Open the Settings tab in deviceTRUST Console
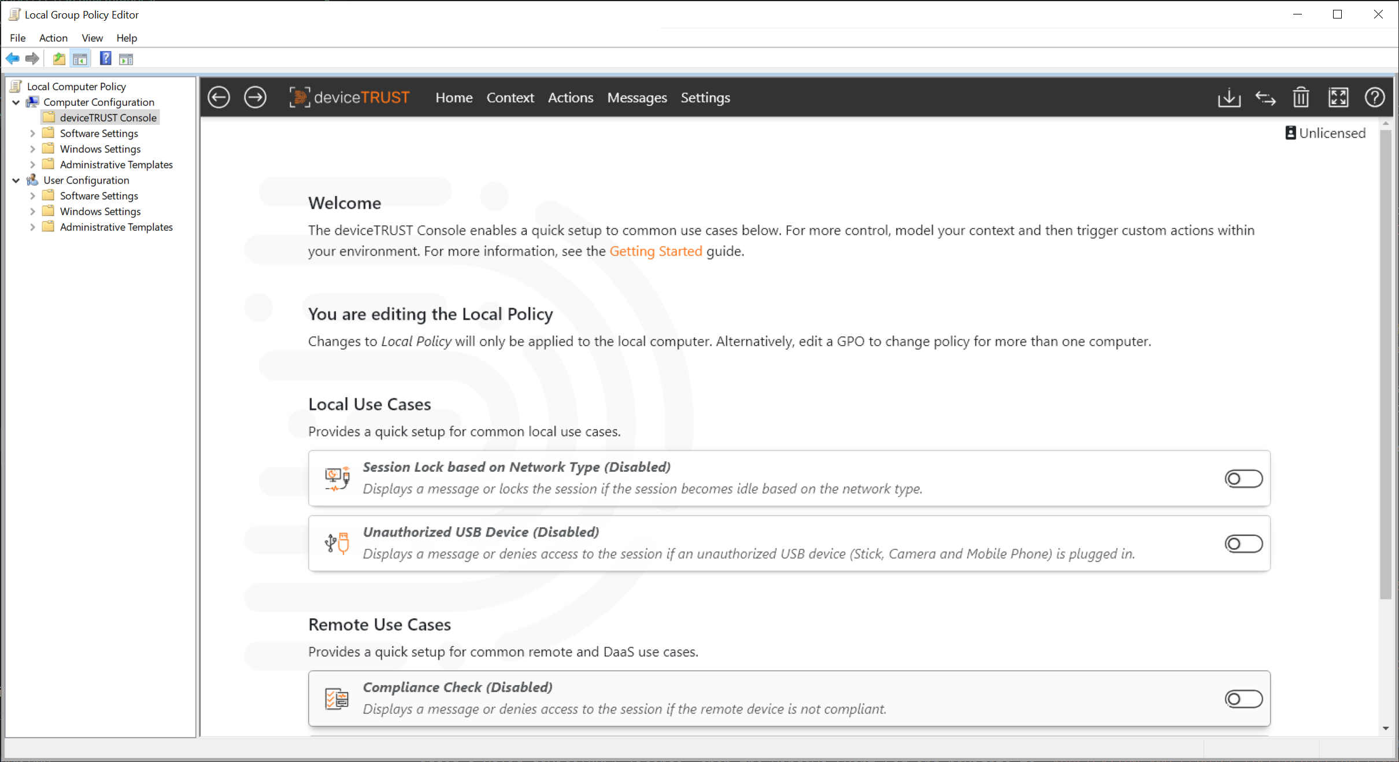This screenshot has height=762, width=1399. (x=706, y=98)
